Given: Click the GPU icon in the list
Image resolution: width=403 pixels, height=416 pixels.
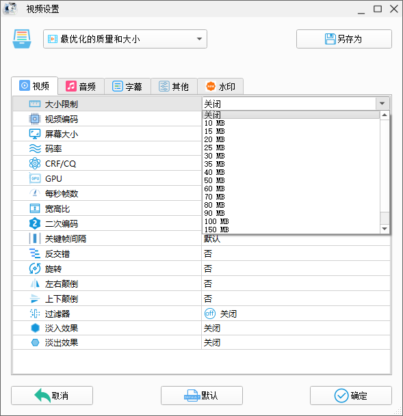Looking at the screenshot, I should click(35, 178).
